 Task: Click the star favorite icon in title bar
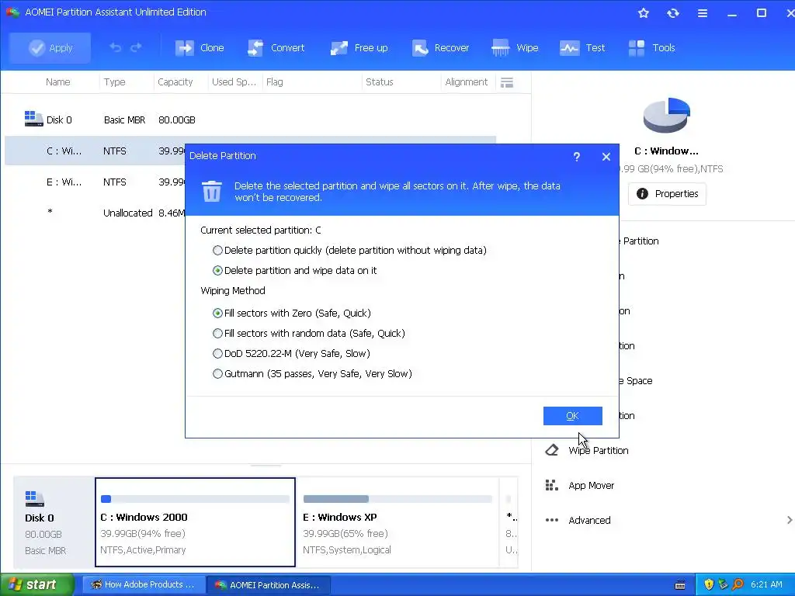(644, 12)
